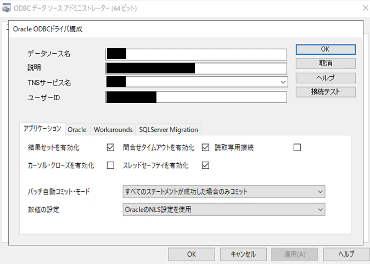The height and width of the screenshot is (264, 370).
Task: Toggle 結果セットを有効化 checkbox
Action: [110, 147]
